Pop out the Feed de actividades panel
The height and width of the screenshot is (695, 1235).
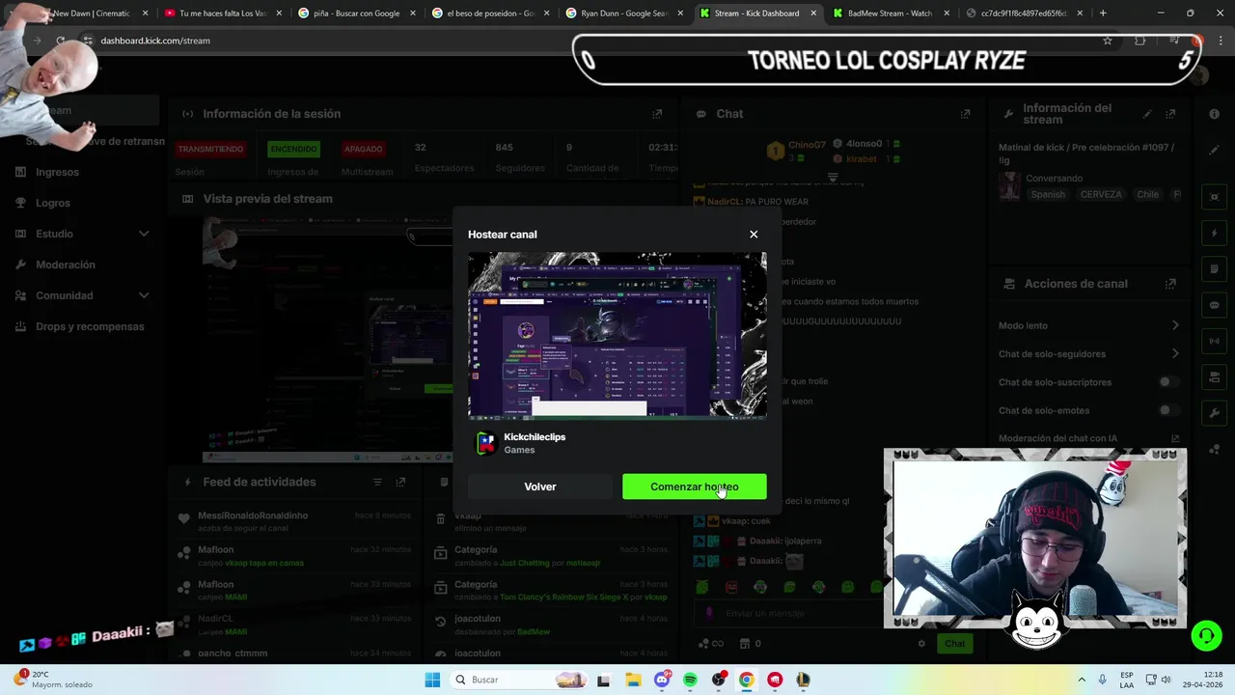[x=400, y=482]
